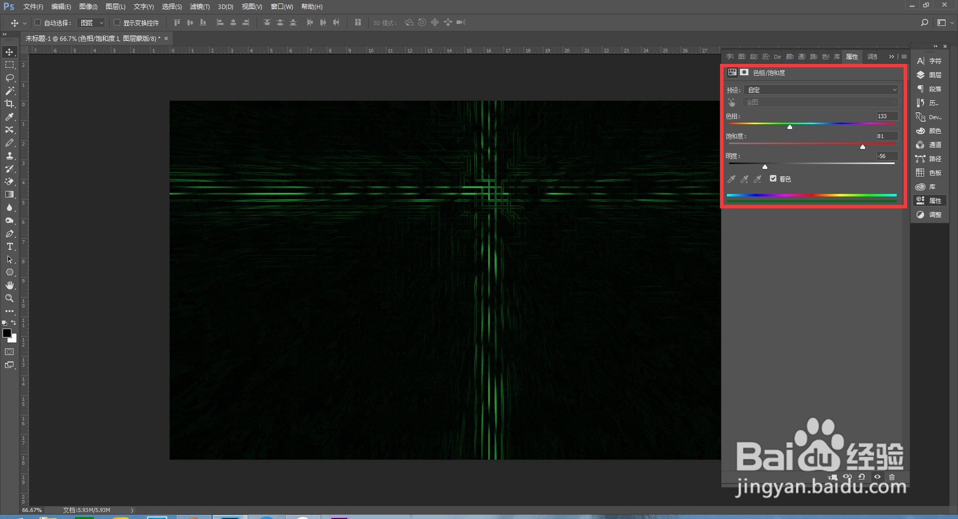Open the 文件(F) menu
This screenshot has height=519, width=958.
tap(33, 6)
